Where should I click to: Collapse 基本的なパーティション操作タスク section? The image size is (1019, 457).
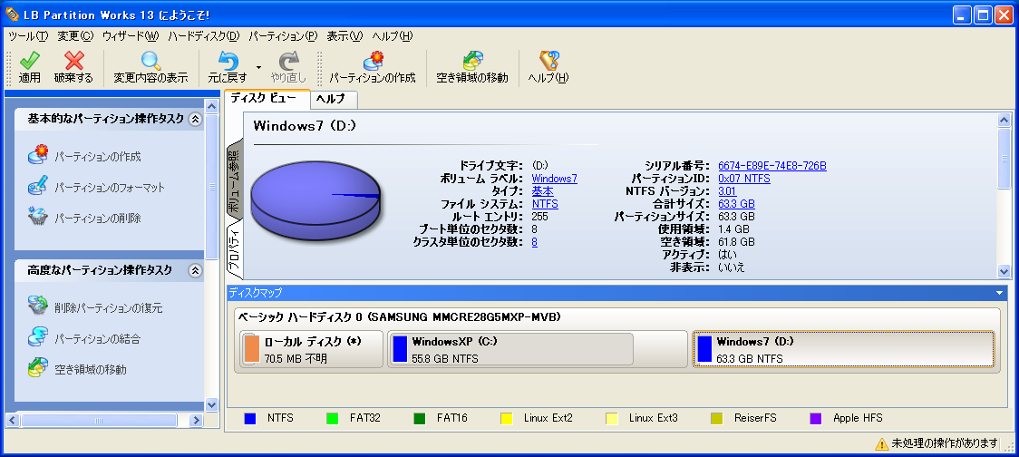pyautogui.click(x=194, y=119)
